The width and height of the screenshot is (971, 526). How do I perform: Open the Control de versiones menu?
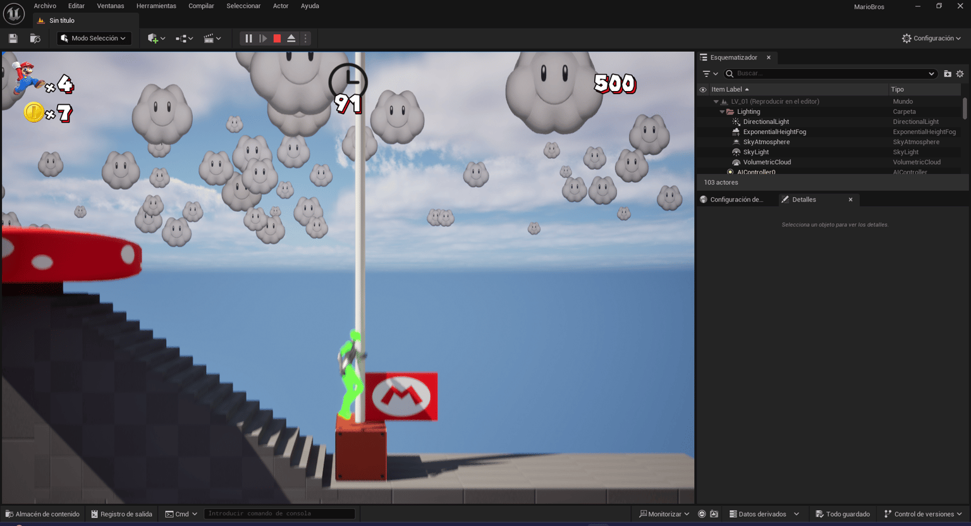tap(923, 514)
